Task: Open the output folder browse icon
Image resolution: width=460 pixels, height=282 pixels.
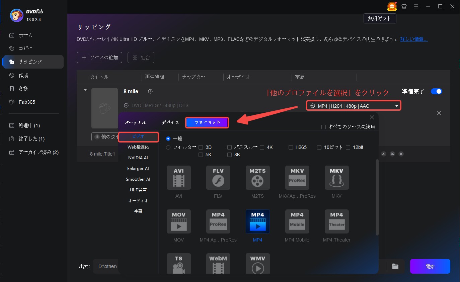Action: coord(395,266)
